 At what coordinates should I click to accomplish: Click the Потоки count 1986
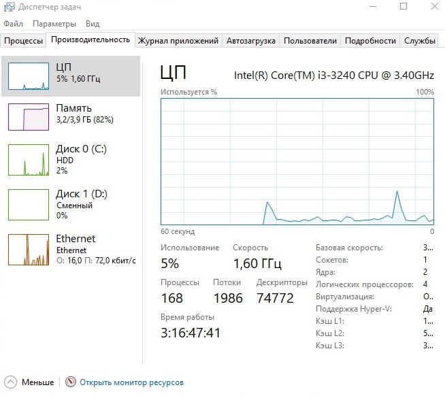point(228,298)
